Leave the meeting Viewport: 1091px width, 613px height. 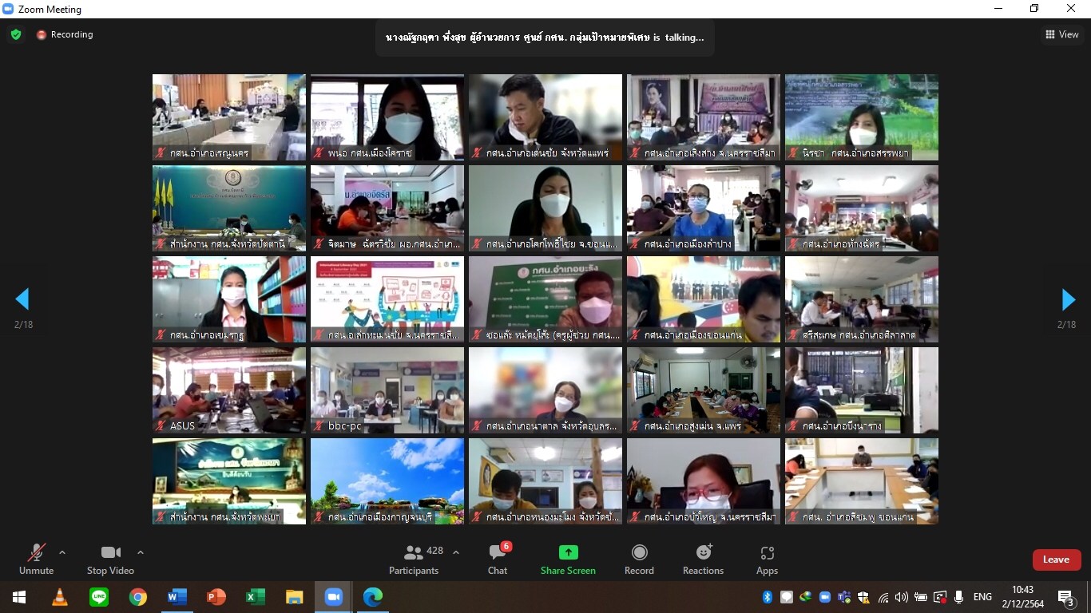[1056, 560]
